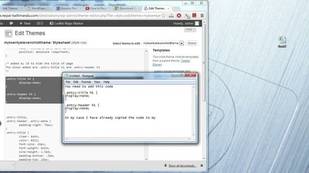Screen dimensions: 309x173
Task: Click the download tray extension icon
Action: 171,16
